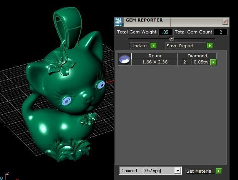Select the pendant bail loop
The image size is (238, 180).
[x=68, y=27]
